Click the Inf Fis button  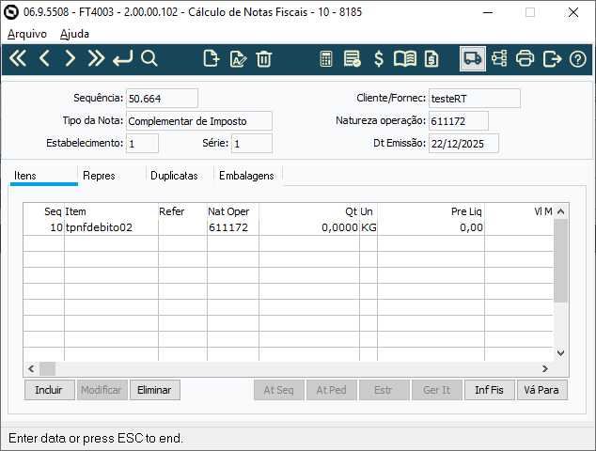(x=489, y=390)
